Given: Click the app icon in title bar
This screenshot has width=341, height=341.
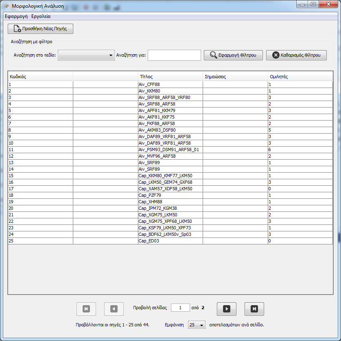Looking at the screenshot, I should pos(7,6).
